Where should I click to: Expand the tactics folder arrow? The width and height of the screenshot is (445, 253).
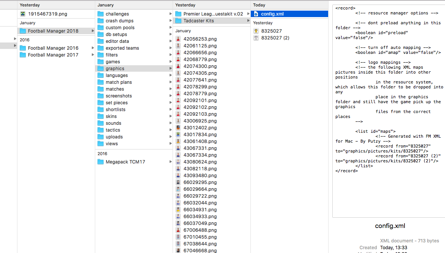(x=170, y=130)
